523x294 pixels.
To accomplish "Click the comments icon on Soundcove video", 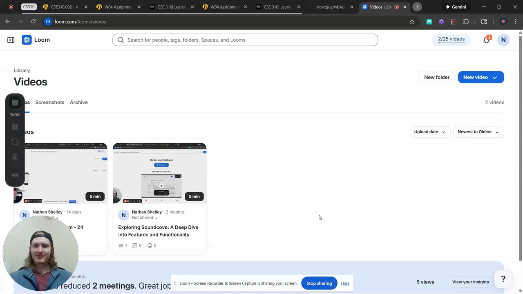I will click(x=135, y=245).
